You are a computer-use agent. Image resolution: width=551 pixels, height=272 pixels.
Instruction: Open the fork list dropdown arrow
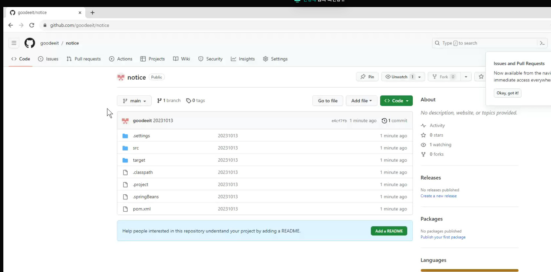(x=466, y=77)
